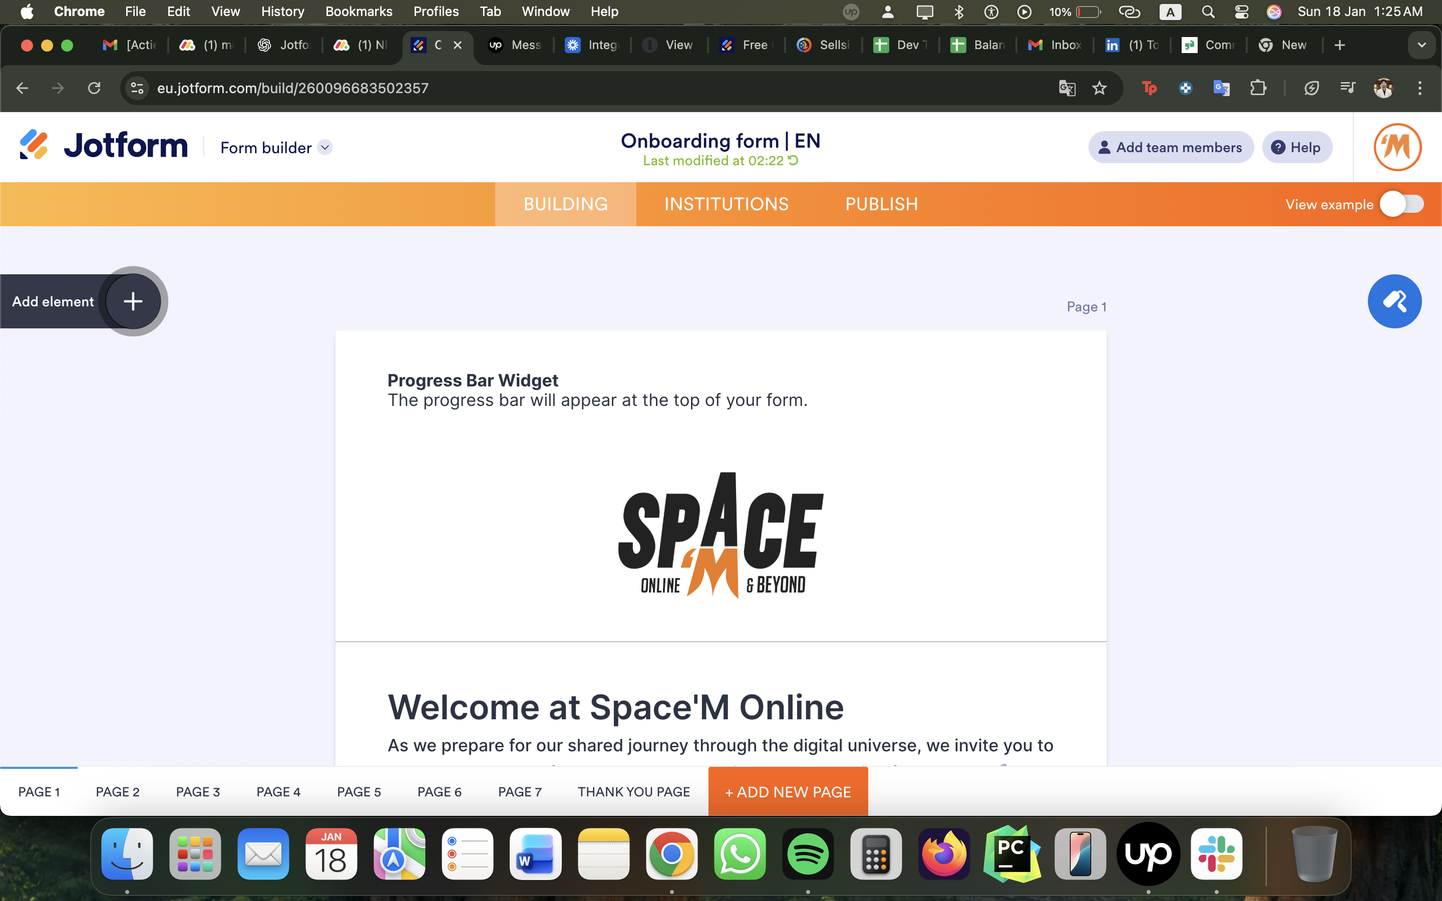
Task: Open the Google Translate extension icon
Action: (x=1222, y=88)
